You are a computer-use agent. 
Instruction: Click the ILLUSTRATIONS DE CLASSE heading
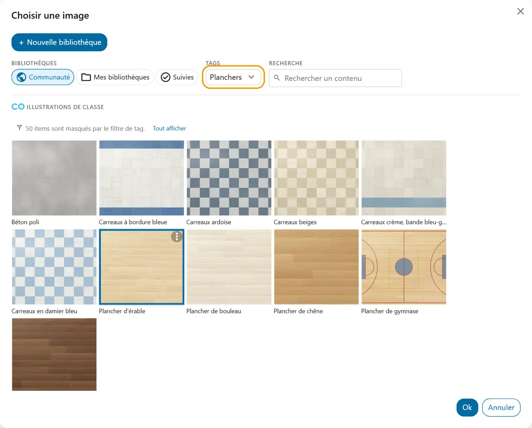[65, 107]
